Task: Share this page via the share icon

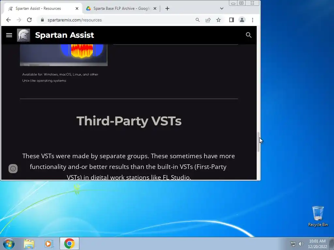Action: pyautogui.click(x=208, y=20)
